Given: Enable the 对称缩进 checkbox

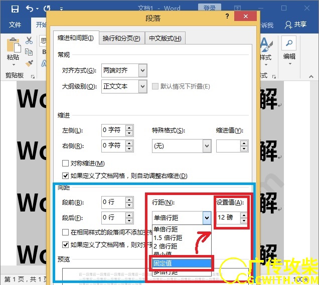Looking at the screenshot, I should pyautogui.click(x=65, y=163).
